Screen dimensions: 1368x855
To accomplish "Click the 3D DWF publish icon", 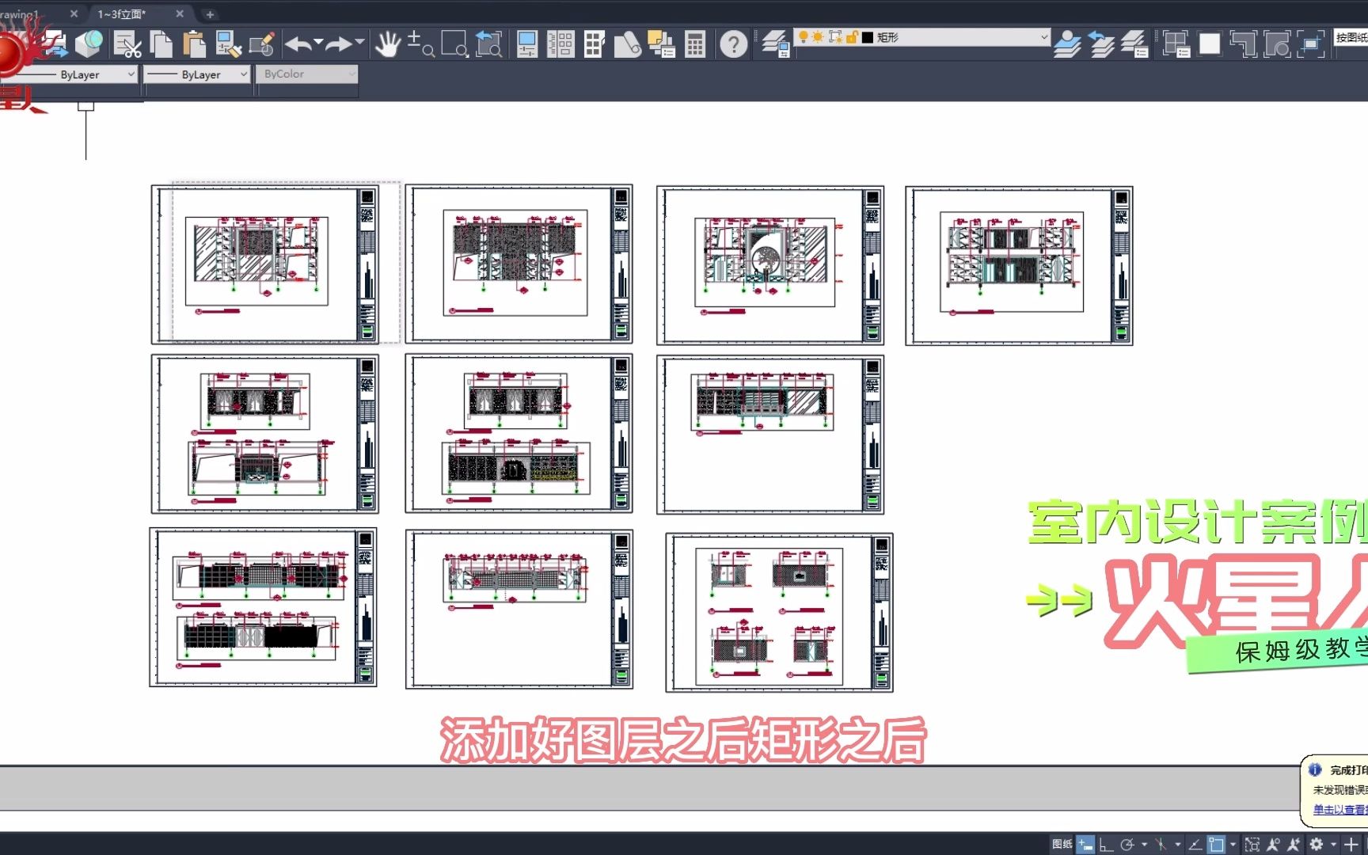I will click(89, 44).
